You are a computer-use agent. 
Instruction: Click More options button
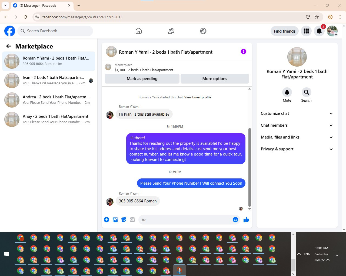215,79
